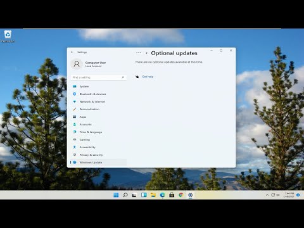Click the Accessibility figure icon
Image resolution: width=304 pixels, height=228 pixels.
[74, 147]
